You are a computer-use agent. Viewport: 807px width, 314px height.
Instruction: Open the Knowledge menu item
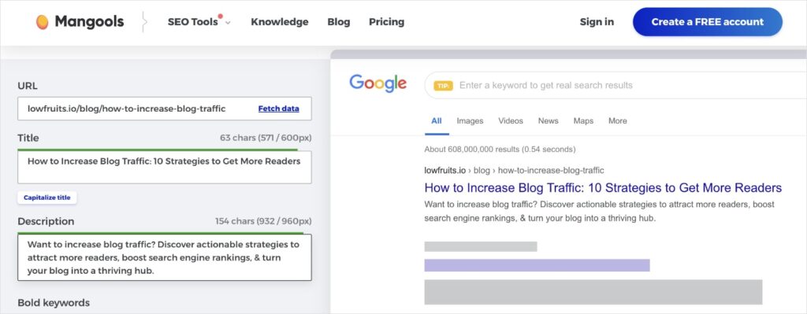click(x=280, y=22)
